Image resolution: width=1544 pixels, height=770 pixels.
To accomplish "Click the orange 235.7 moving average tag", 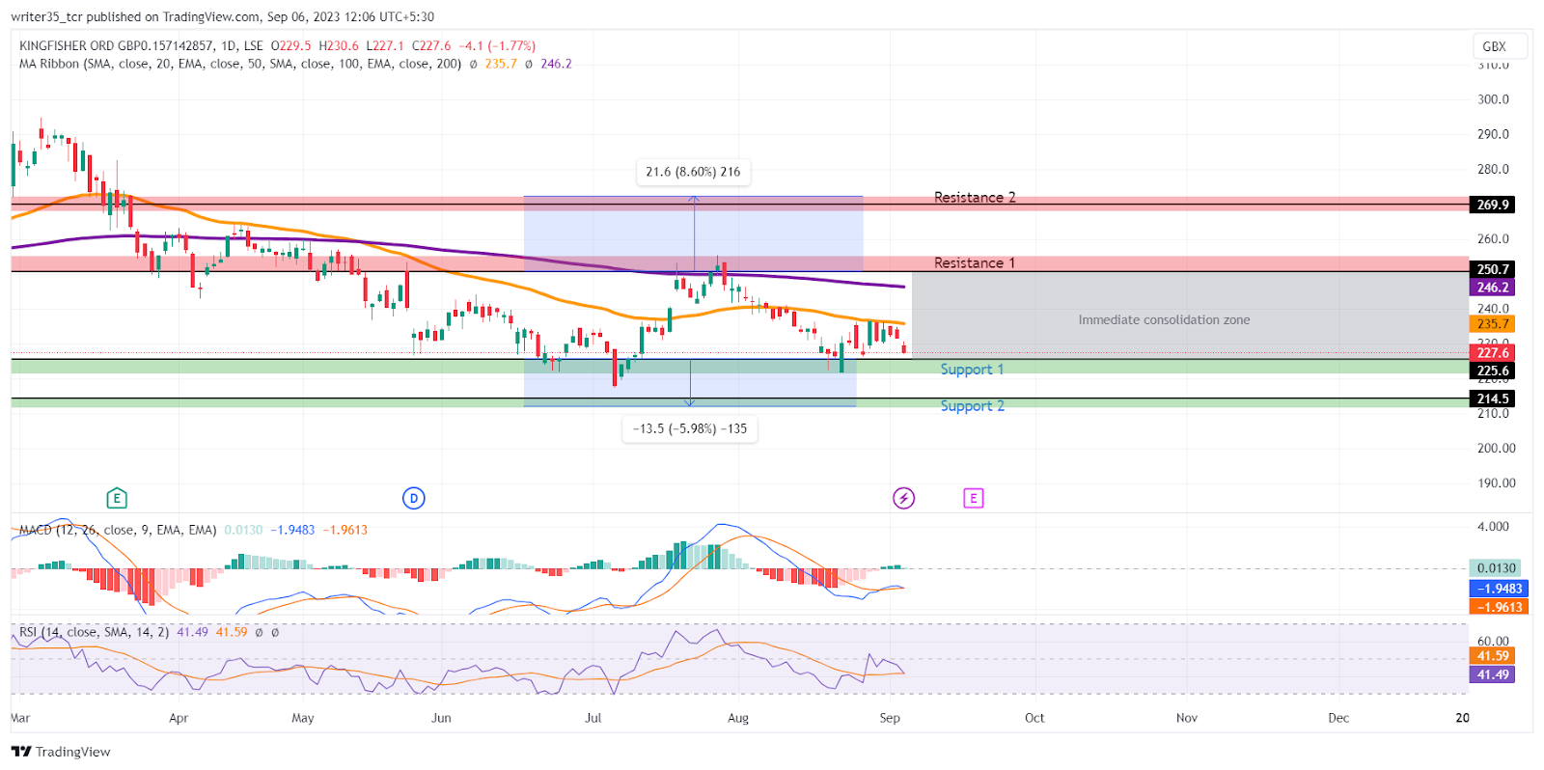I will pyautogui.click(x=1492, y=324).
